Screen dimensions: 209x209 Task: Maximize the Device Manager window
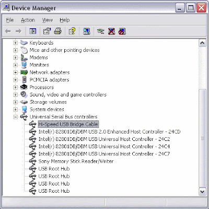click(x=191, y=8)
